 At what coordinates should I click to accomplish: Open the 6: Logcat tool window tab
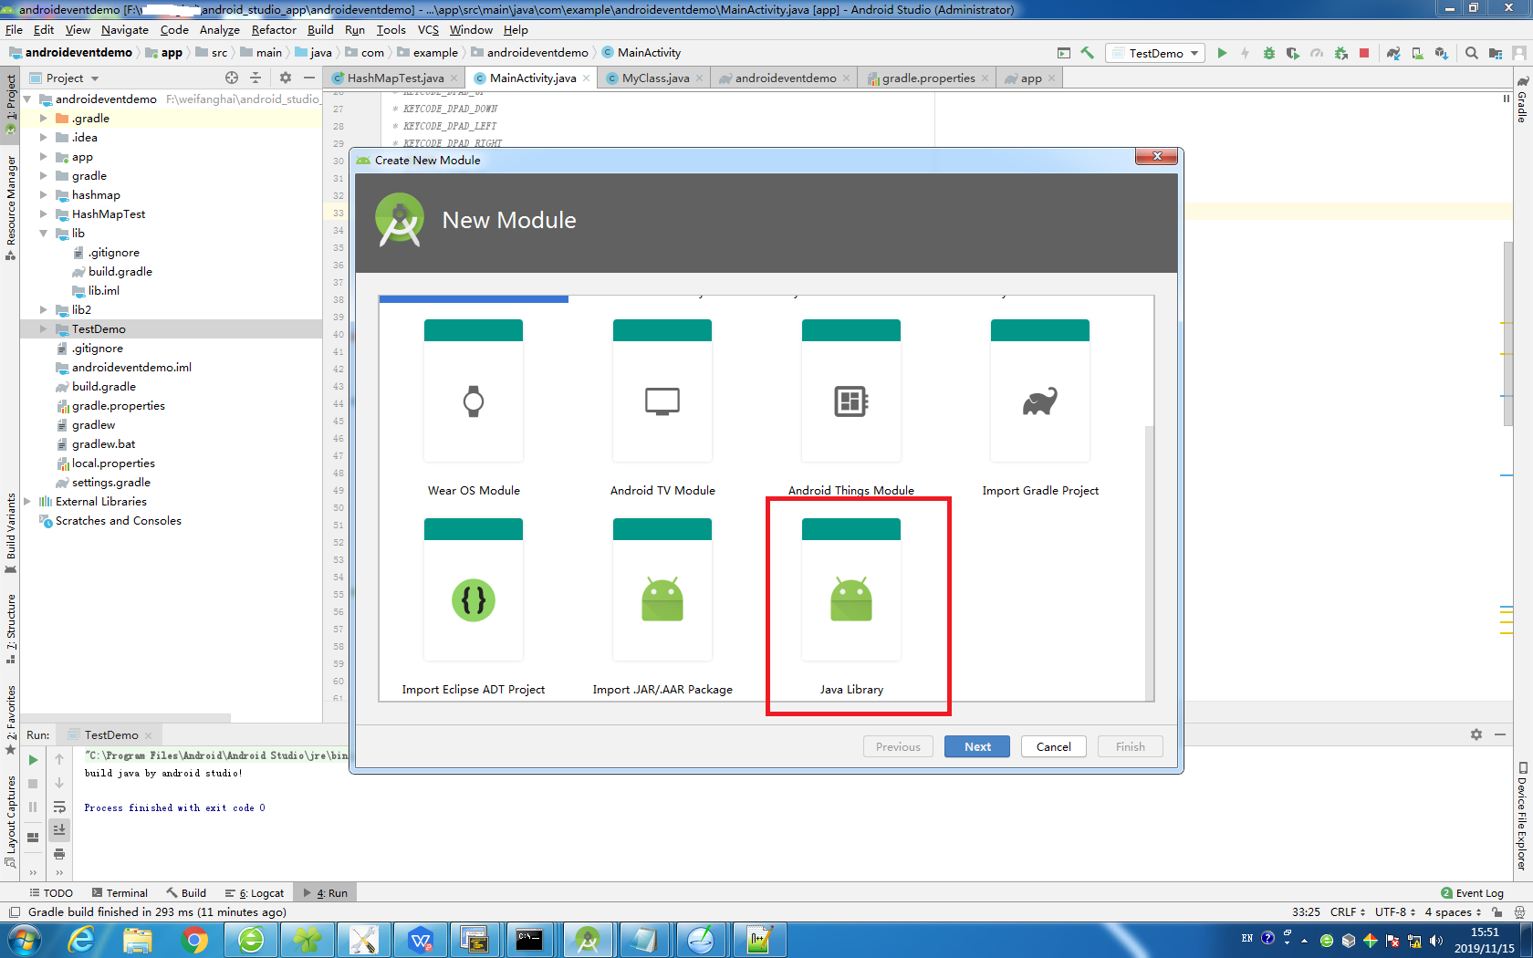[255, 892]
